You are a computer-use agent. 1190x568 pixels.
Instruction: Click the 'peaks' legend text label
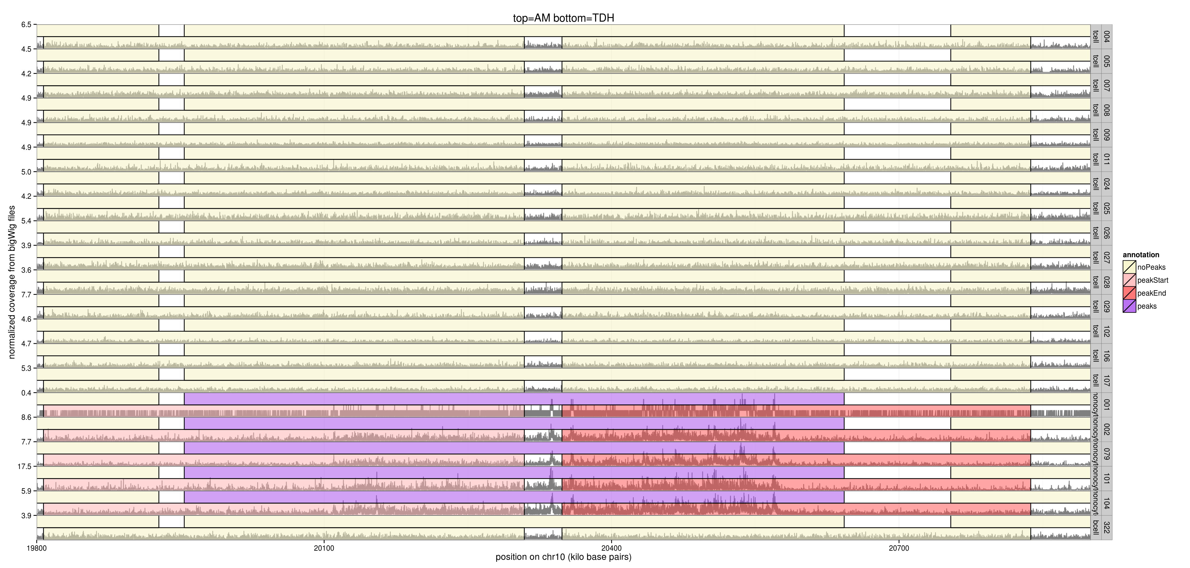[x=1146, y=306]
